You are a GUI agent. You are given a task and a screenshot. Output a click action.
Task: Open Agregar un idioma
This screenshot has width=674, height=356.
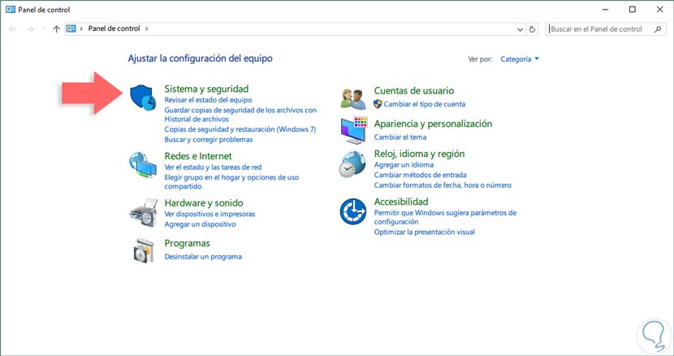[x=404, y=165]
